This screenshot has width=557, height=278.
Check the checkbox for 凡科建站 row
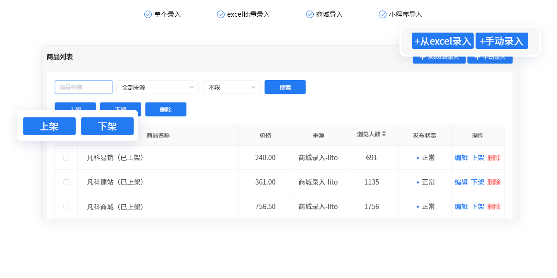67,182
